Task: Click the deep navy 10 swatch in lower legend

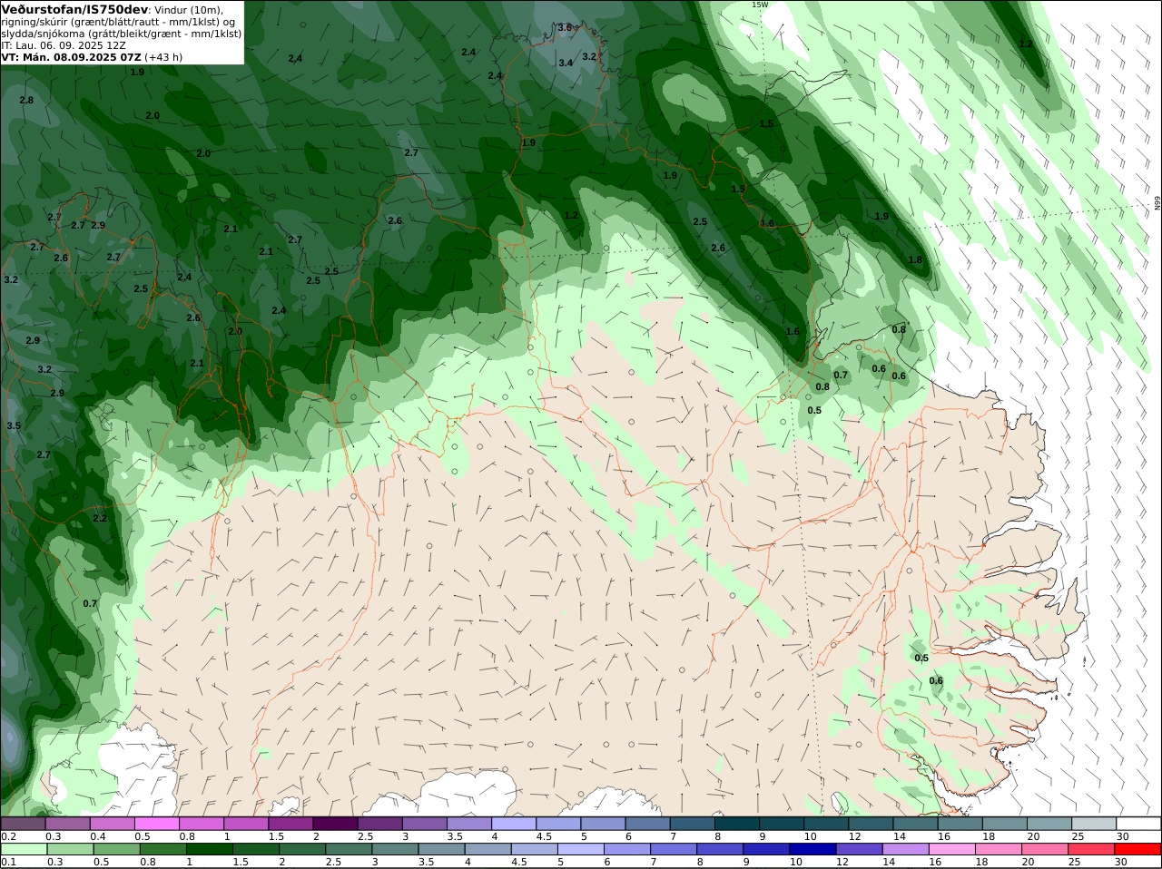Action: 813,849
